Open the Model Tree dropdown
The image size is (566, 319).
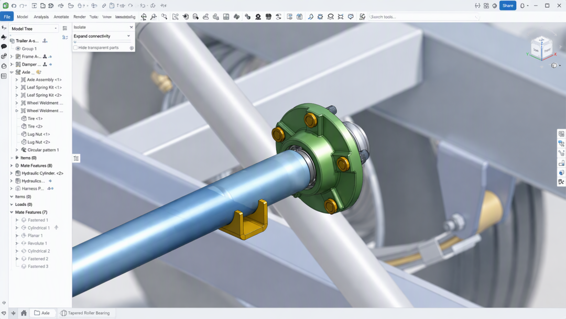tap(34, 28)
